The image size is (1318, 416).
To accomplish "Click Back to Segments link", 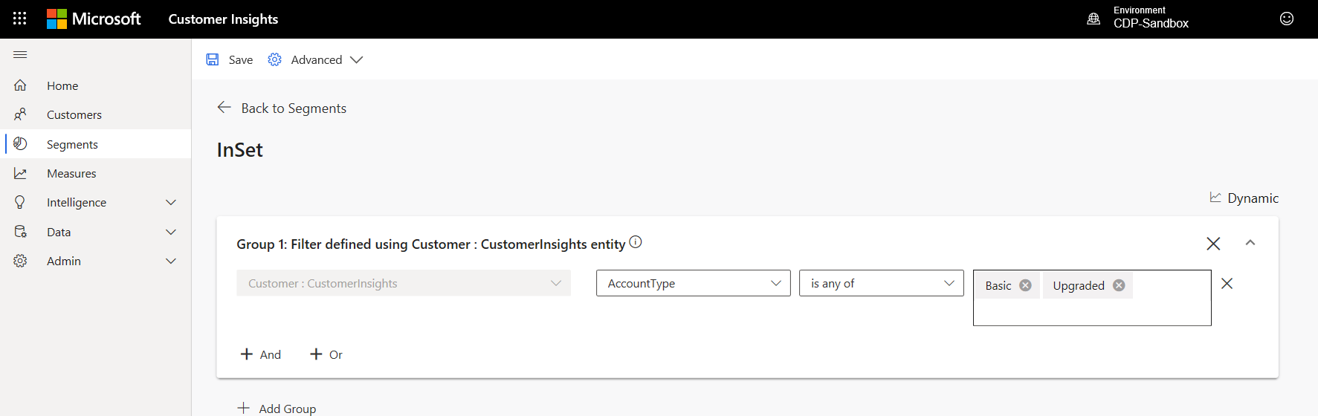I will [294, 108].
